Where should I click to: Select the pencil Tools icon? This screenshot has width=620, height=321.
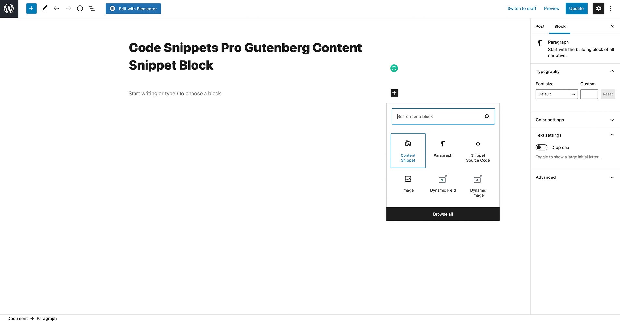[x=45, y=8]
